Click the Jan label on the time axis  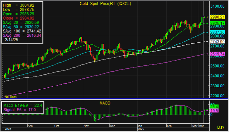click(140, 126)
